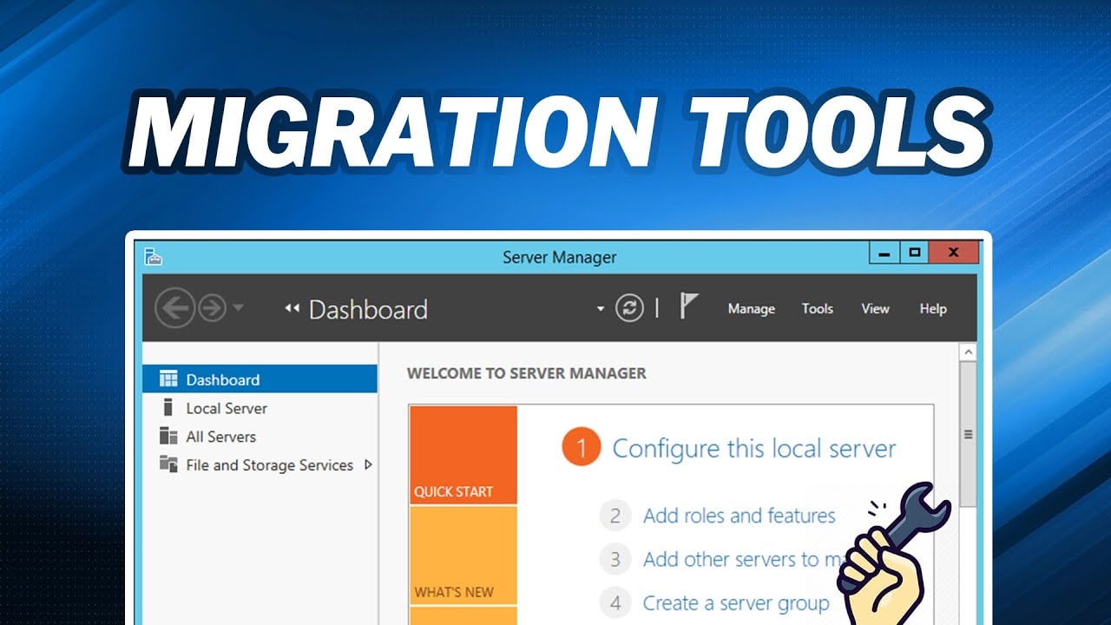Click the back navigation arrow

coord(174,308)
